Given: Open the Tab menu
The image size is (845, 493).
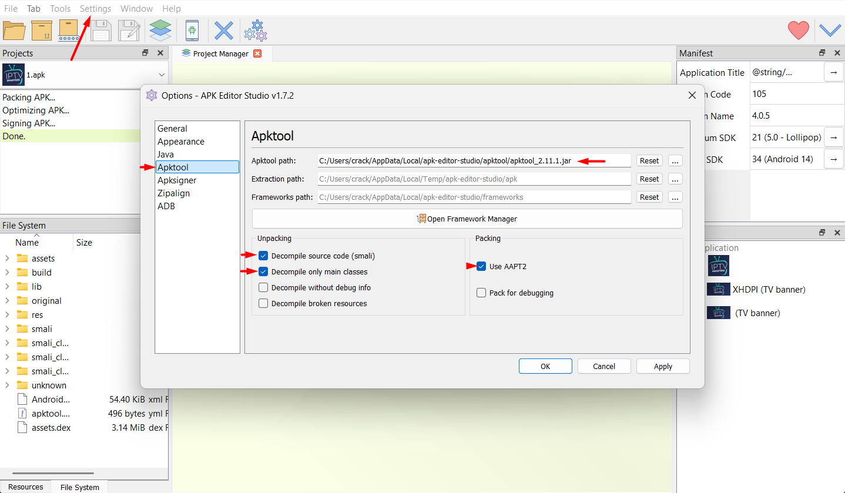Looking at the screenshot, I should pos(33,8).
